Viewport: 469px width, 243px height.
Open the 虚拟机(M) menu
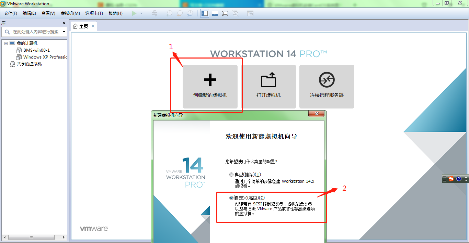[x=70, y=13]
